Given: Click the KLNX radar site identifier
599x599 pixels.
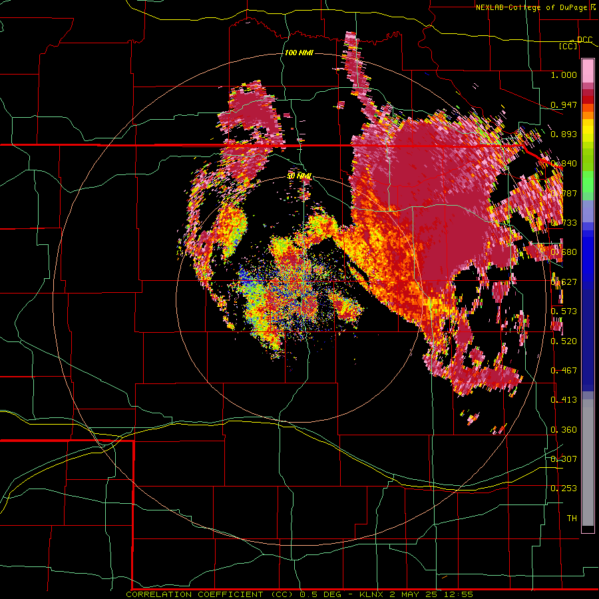Looking at the screenshot, I should pyautogui.click(x=373, y=594).
